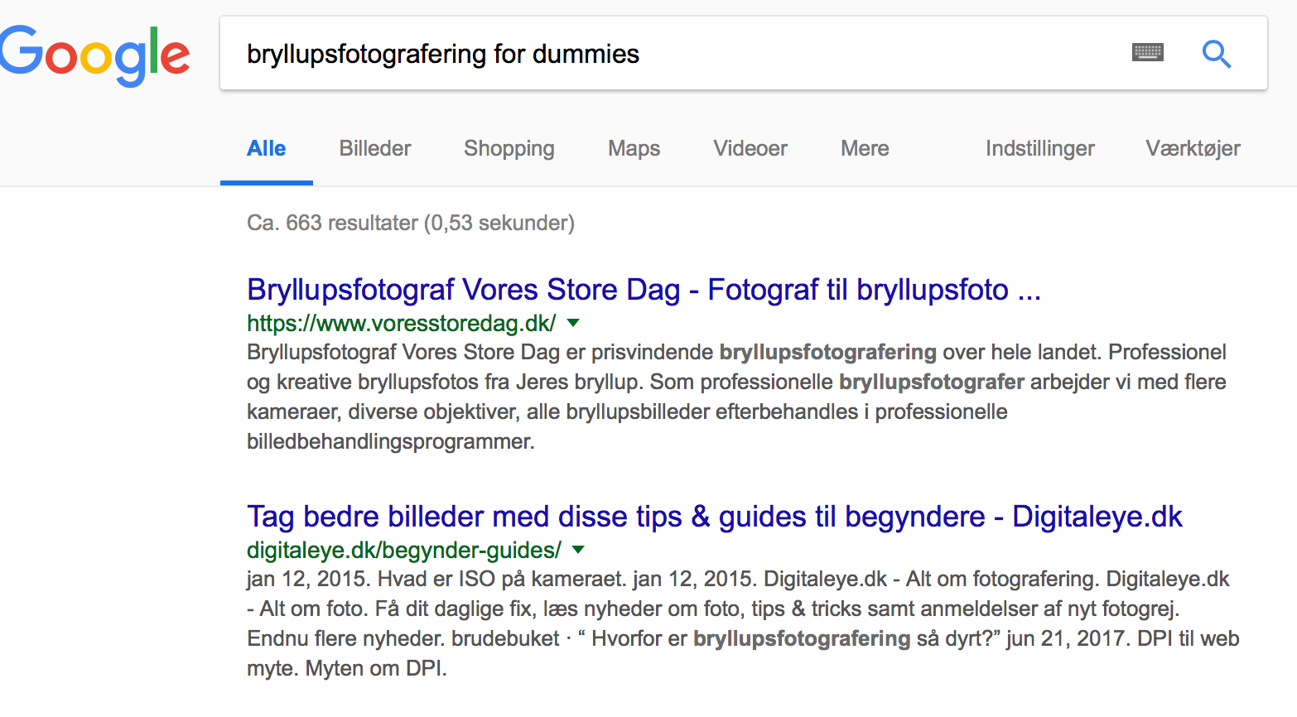Start the search with the blue search icon
Screen dimensions: 1297x717
(1217, 53)
